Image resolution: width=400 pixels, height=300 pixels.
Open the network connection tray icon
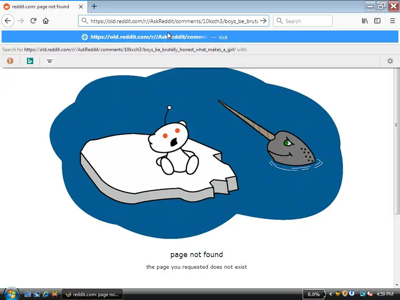(362, 294)
